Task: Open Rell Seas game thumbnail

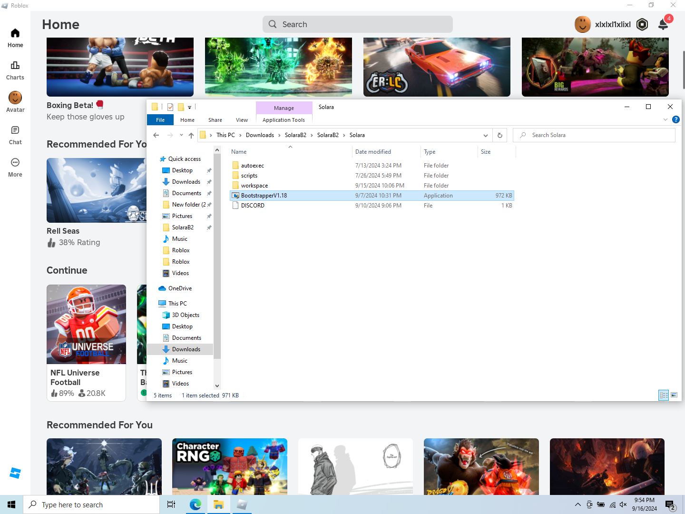Action: point(97,190)
